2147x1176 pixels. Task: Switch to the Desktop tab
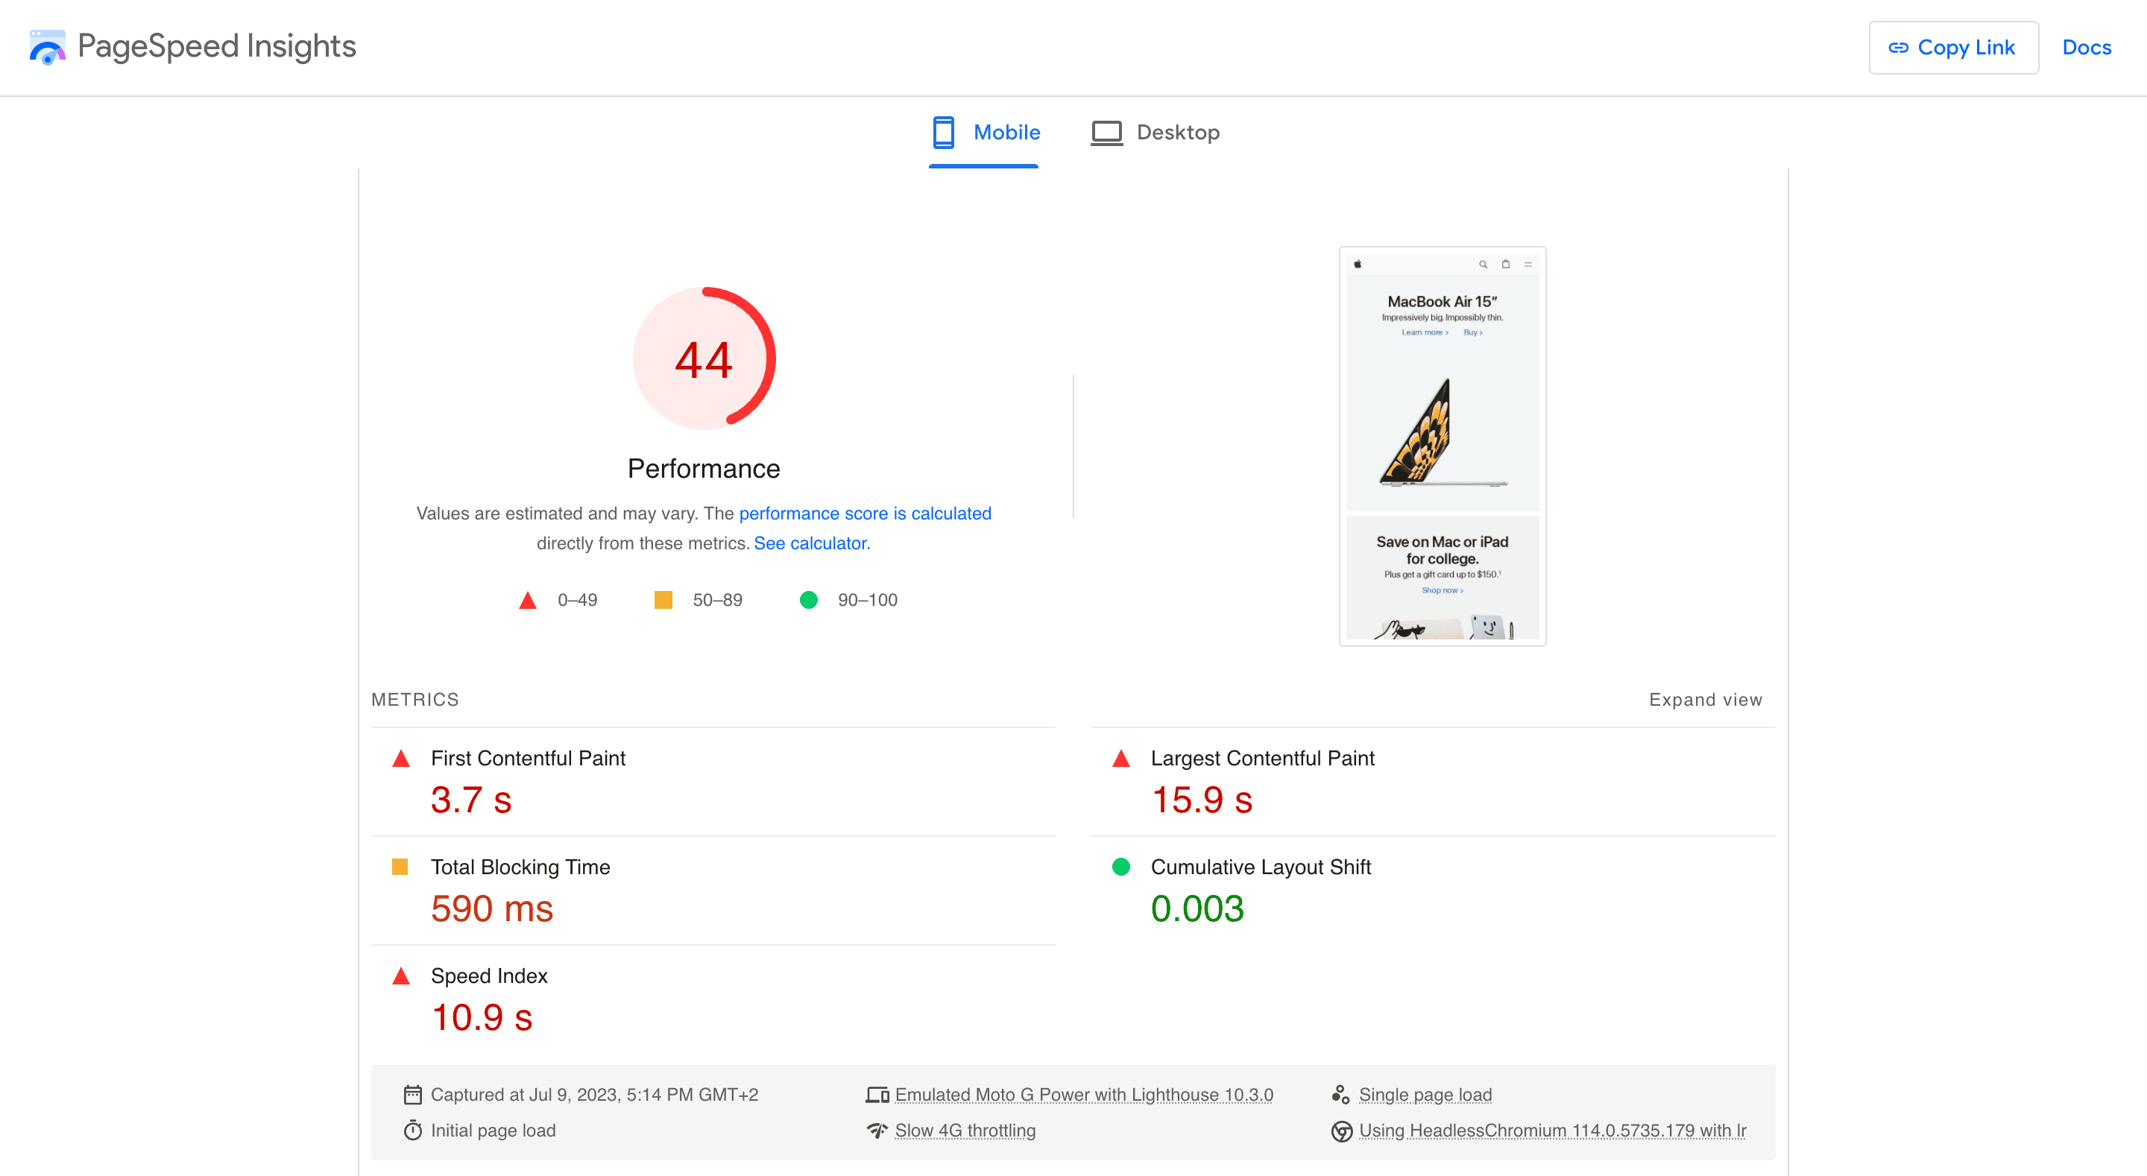(1179, 132)
